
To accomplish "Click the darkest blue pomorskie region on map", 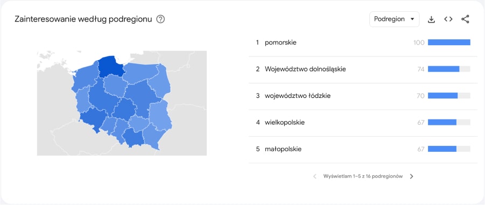I will (x=111, y=67).
